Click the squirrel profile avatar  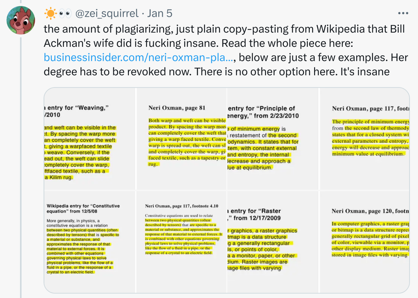(x=21, y=20)
